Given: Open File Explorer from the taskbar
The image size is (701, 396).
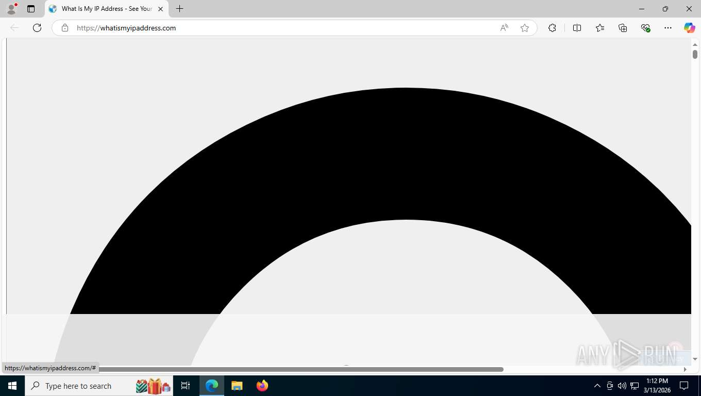Looking at the screenshot, I should pos(237,386).
